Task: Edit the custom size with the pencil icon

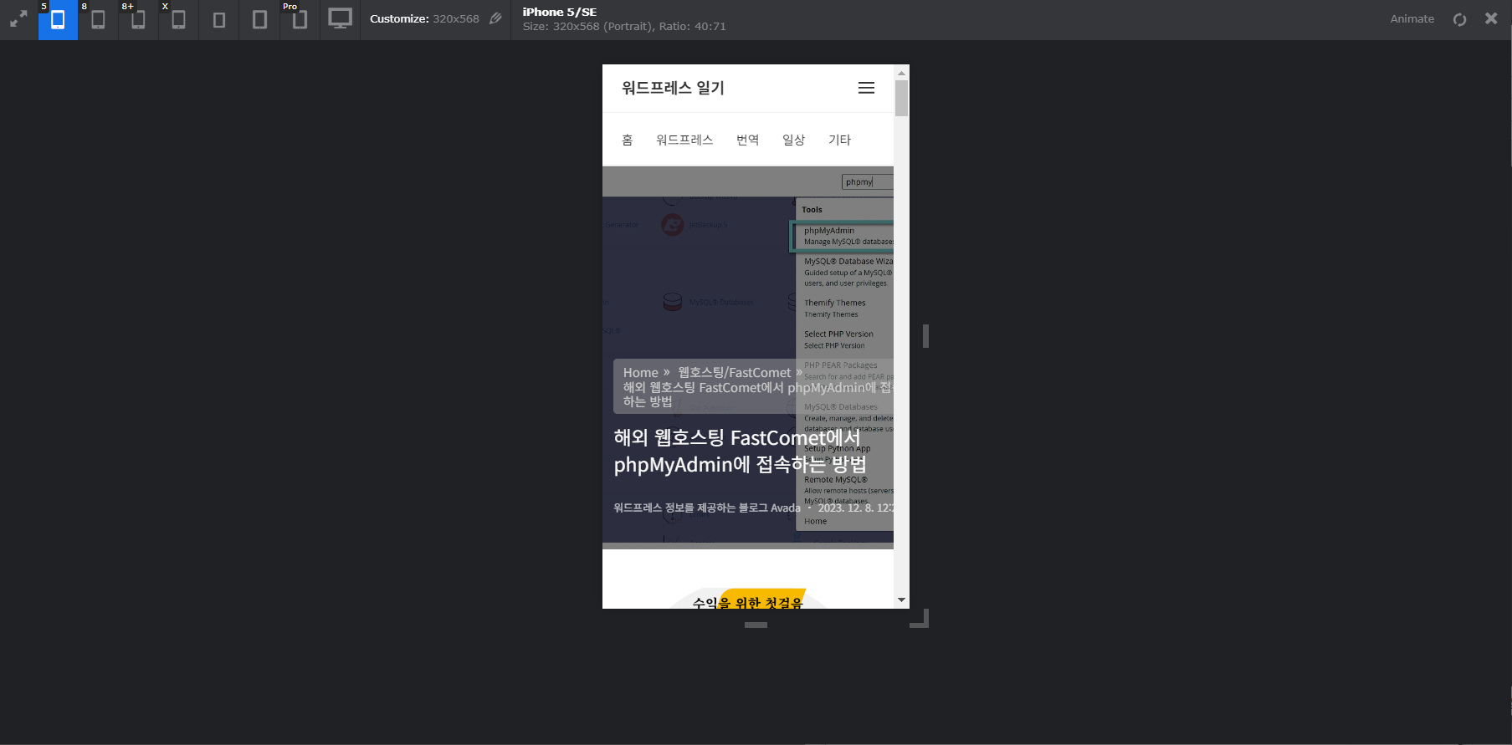Action: tap(495, 18)
